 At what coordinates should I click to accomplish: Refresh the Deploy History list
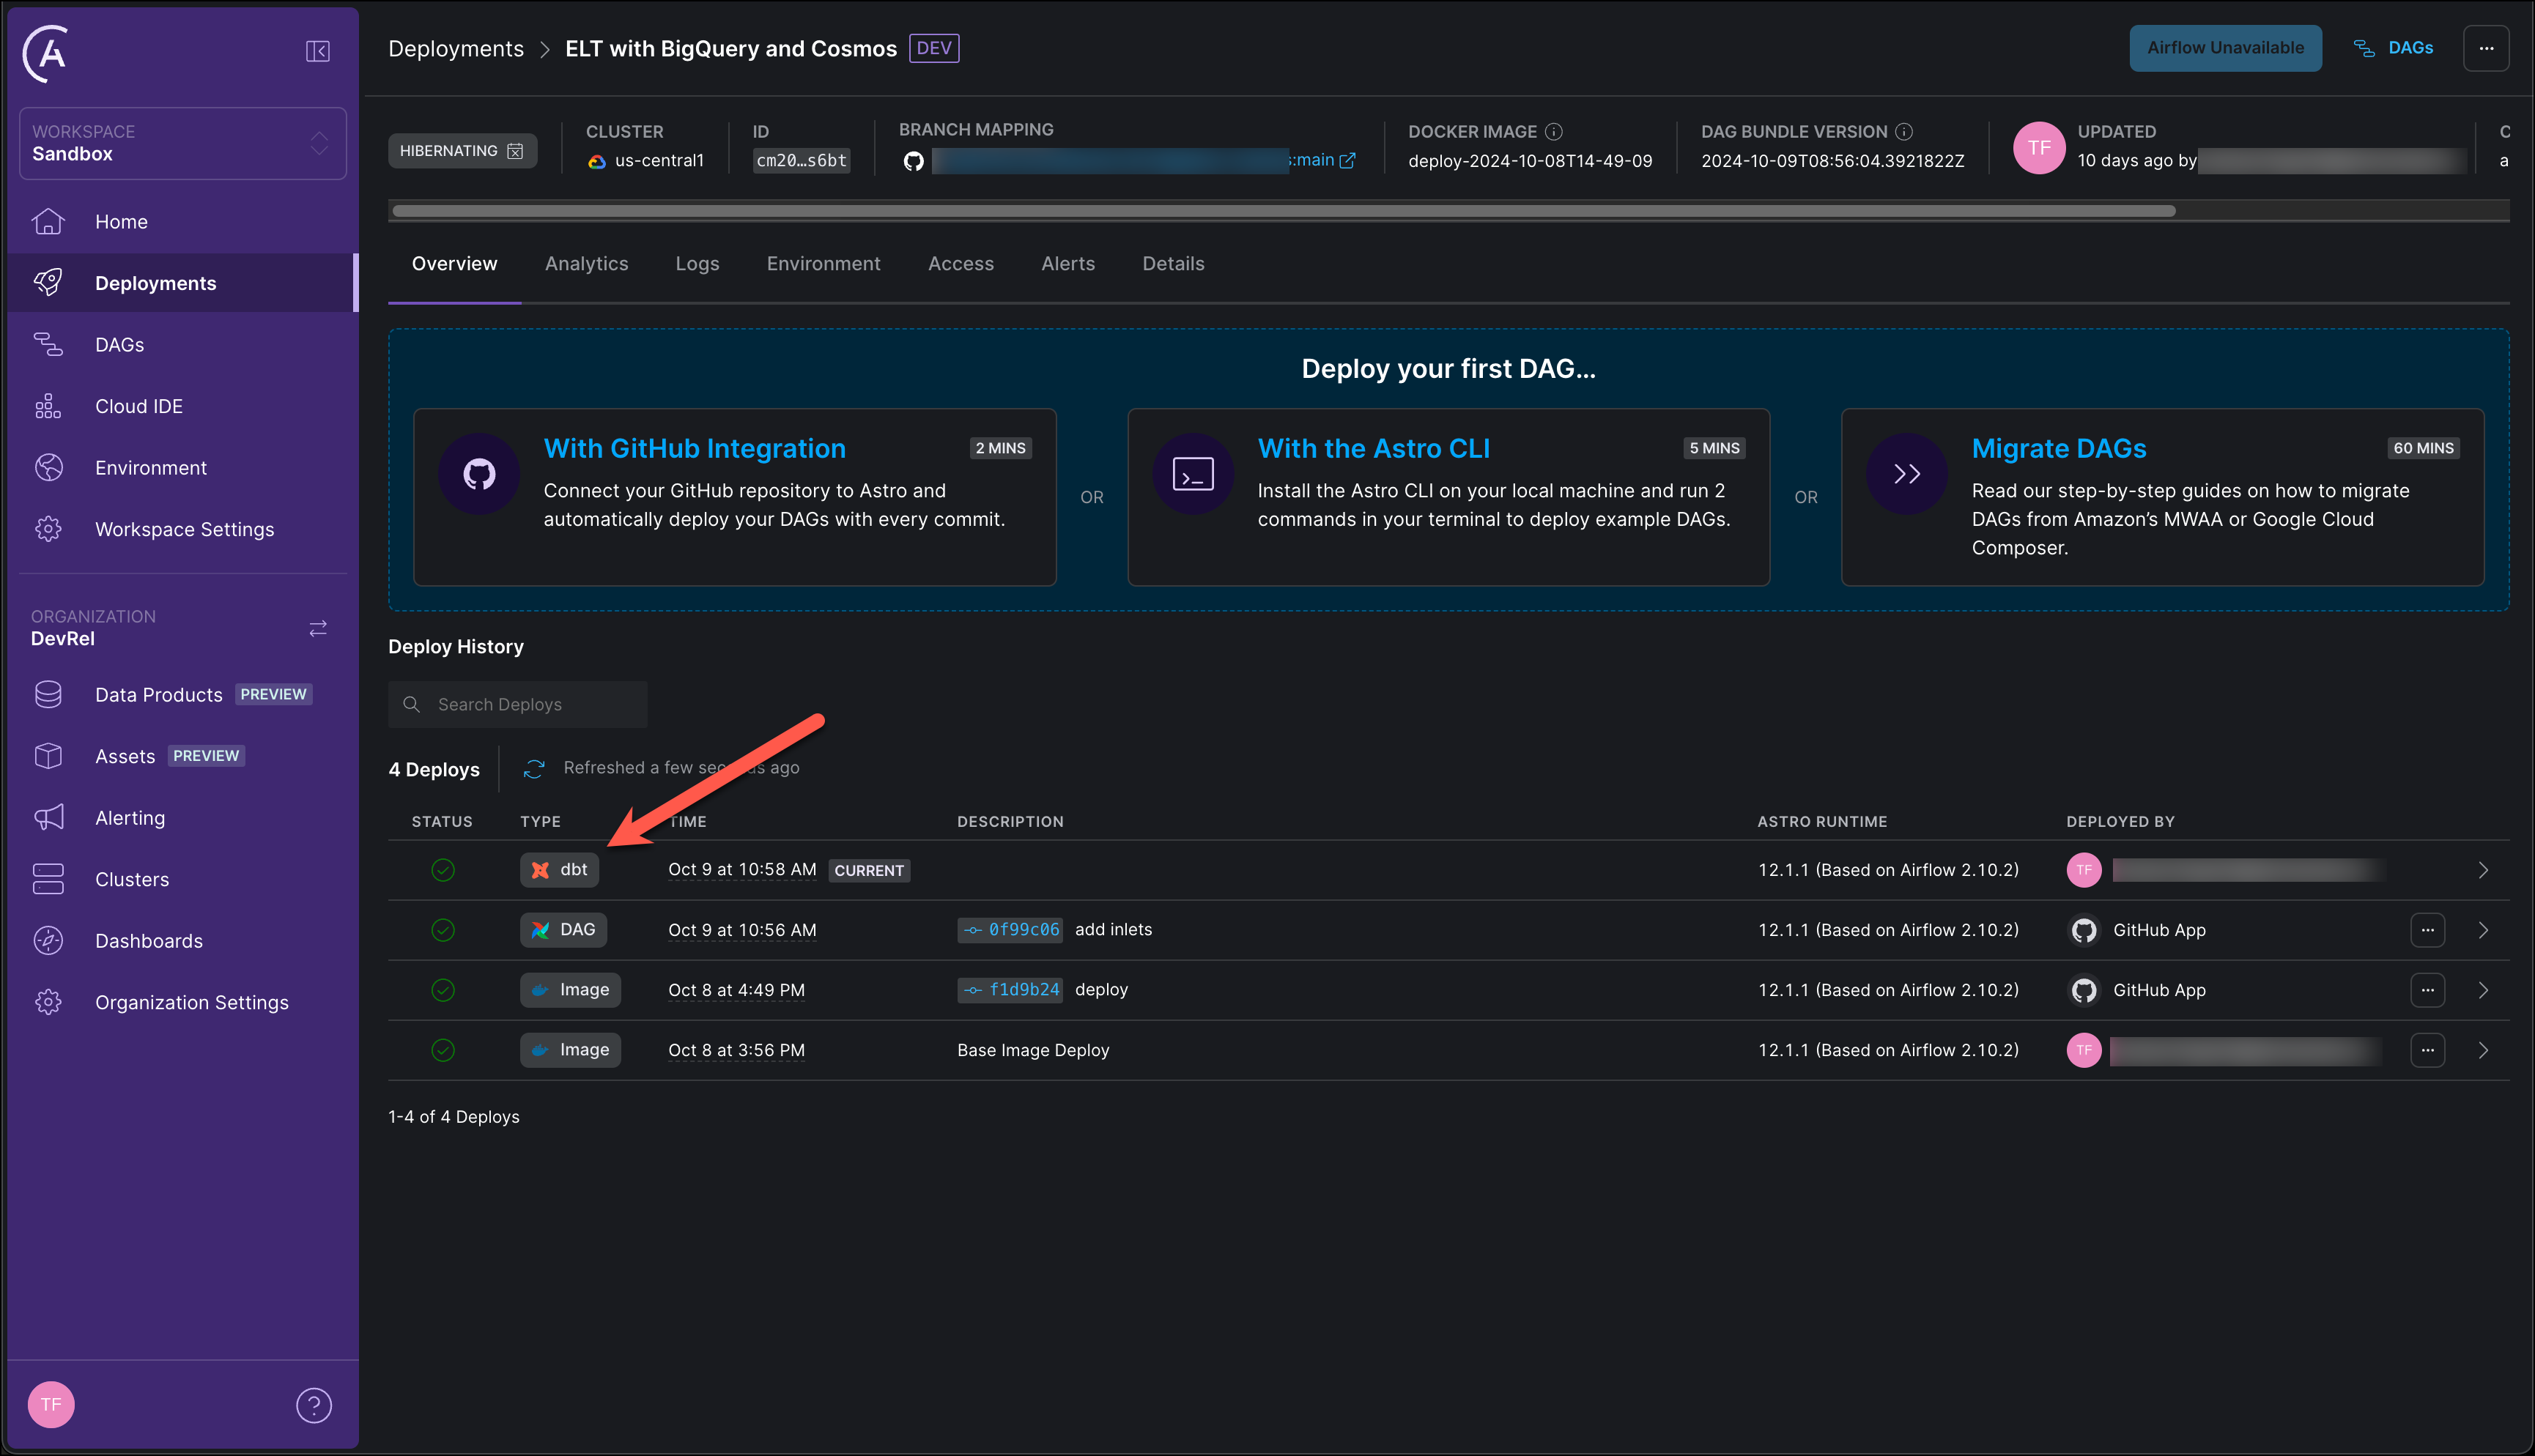coord(533,768)
